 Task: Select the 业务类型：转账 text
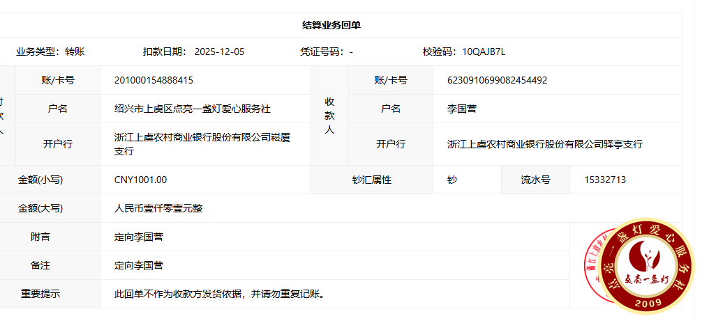50,52
